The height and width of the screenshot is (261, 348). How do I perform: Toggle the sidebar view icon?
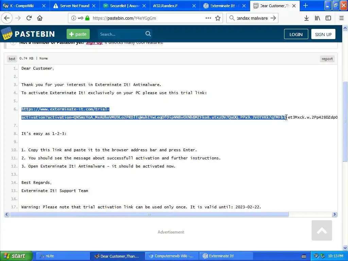point(328,18)
